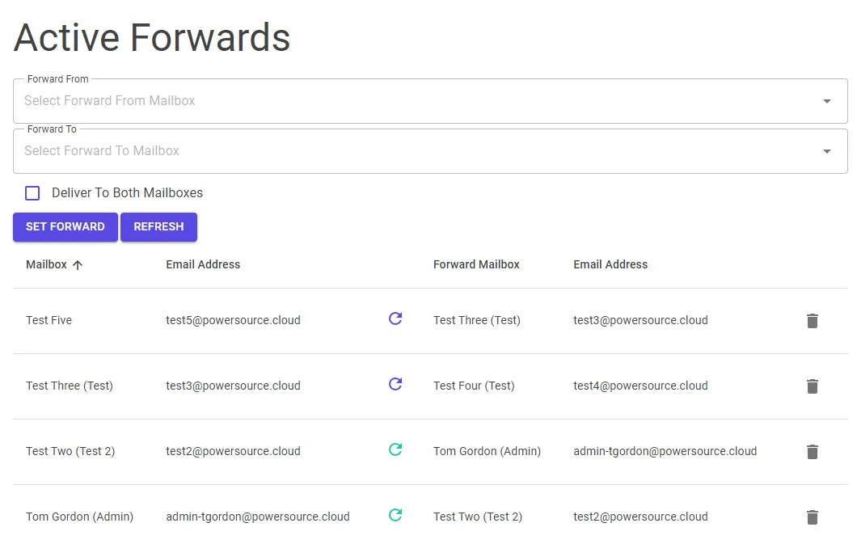Viewport: 857px width, 540px height.
Task: Click the Refresh button
Action: tap(158, 227)
